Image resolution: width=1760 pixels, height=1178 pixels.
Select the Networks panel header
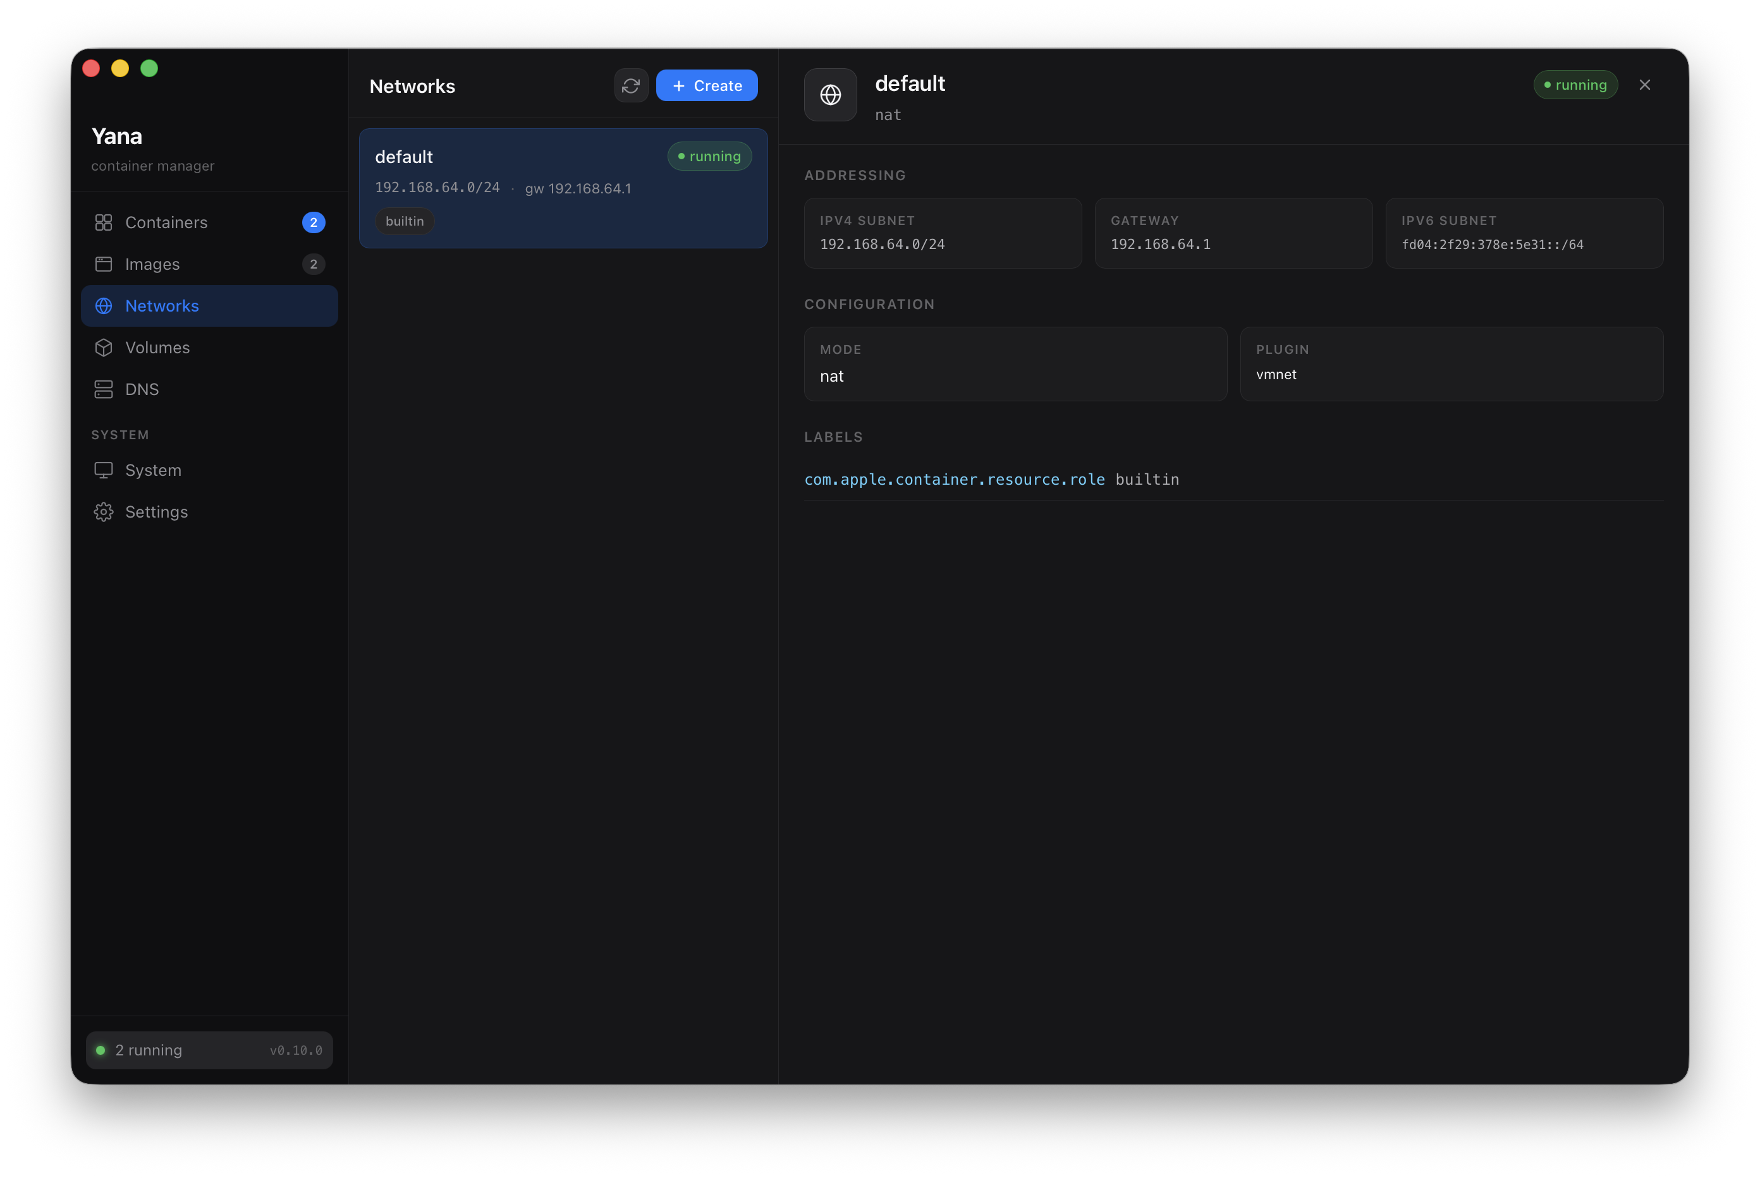pos(412,86)
